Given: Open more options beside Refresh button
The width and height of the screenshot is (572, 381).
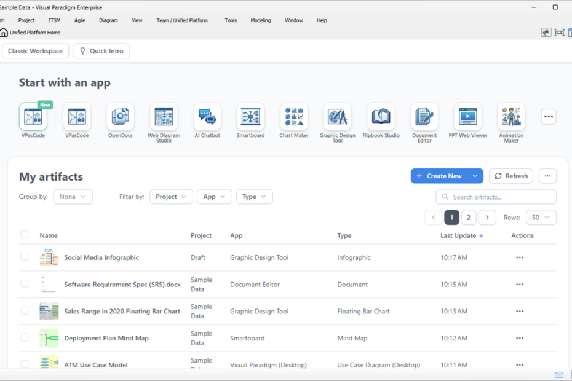Looking at the screenshot, I should 547,176.
